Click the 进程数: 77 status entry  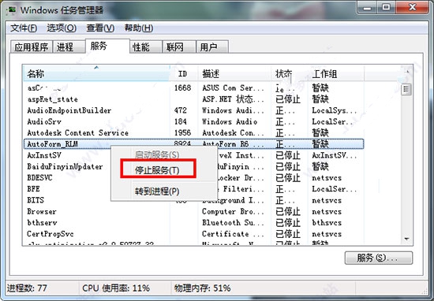27,288
